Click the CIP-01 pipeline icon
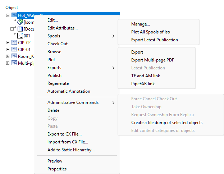The width and height of the screenshot is (224, 174). (x=14, y=50)
